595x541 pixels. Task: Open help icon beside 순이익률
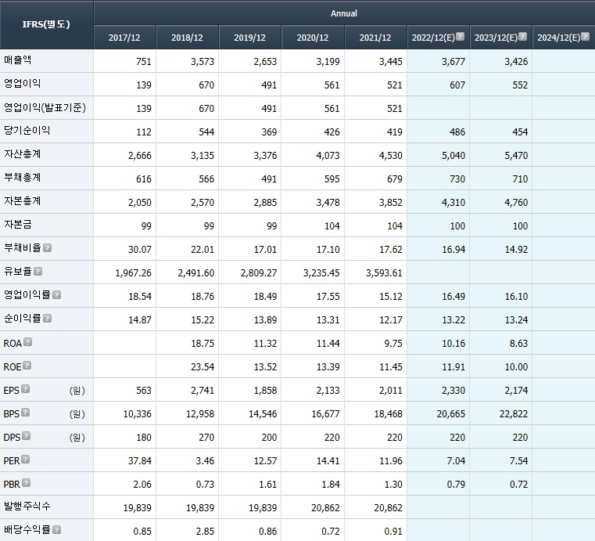[x=47, y=319]
